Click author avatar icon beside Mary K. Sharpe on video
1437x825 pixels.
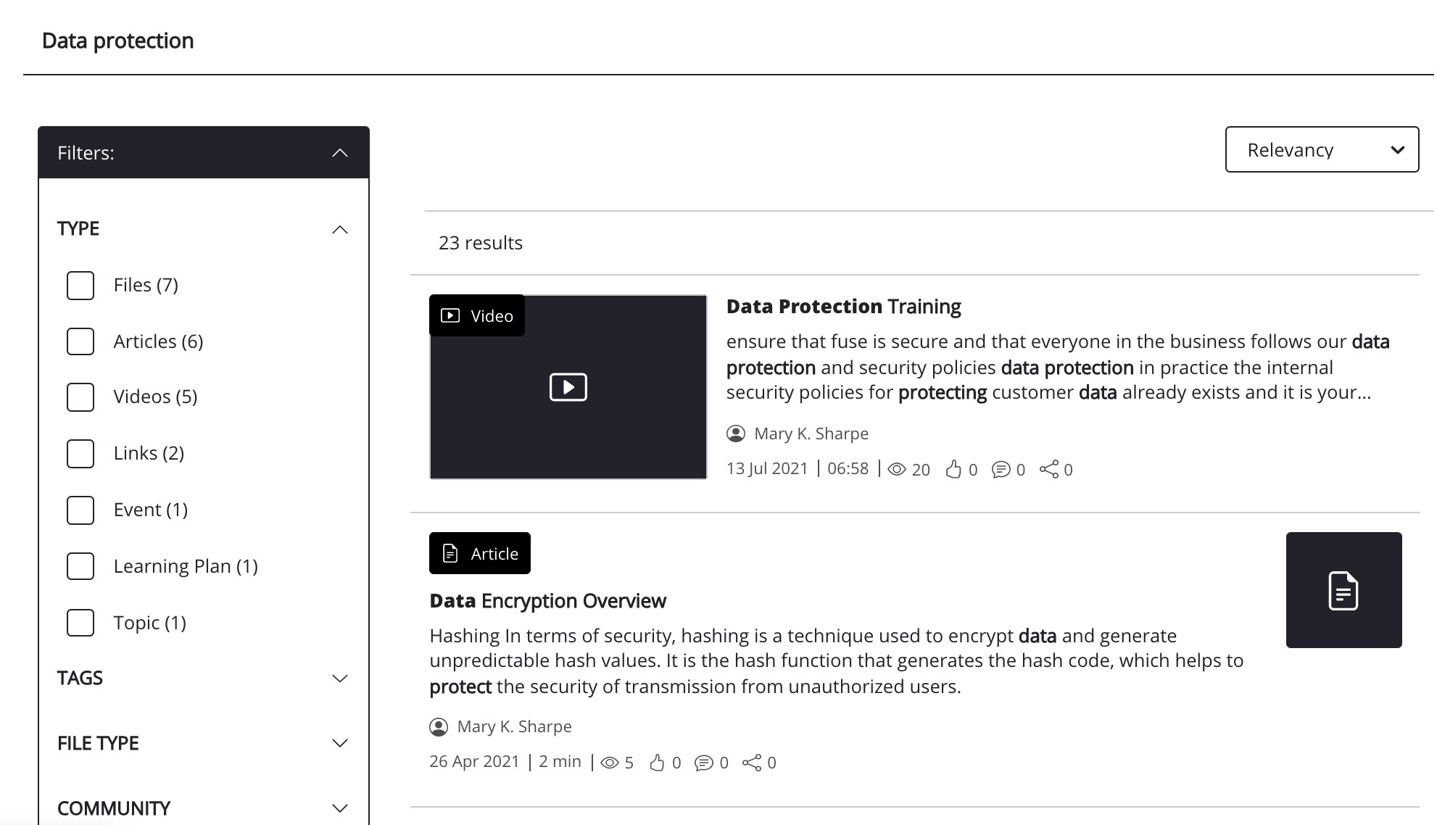(x=736, y=434)
